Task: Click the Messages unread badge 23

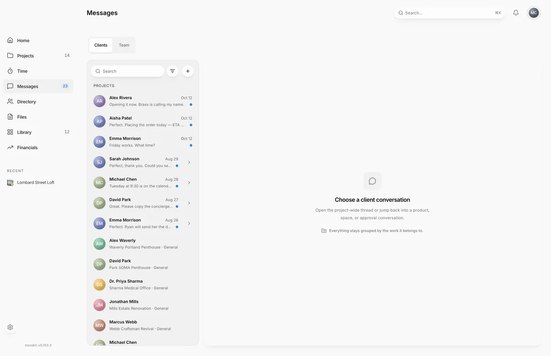Action: click(x=65, y=86)
